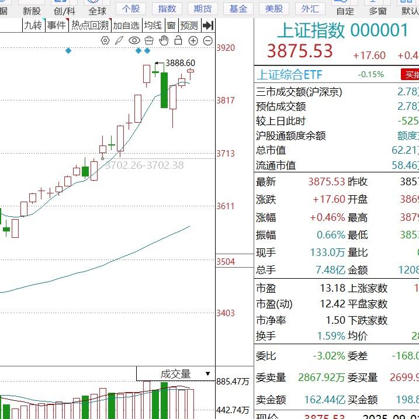Click the large green candlestick near the peak
The height and width of the screenshot is (419, 419).
pyautogui.click(x=164, y=90)
